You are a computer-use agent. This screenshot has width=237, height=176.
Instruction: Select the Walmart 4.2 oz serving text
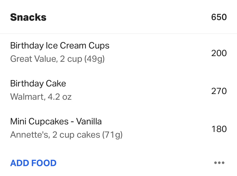pos(41,97)
